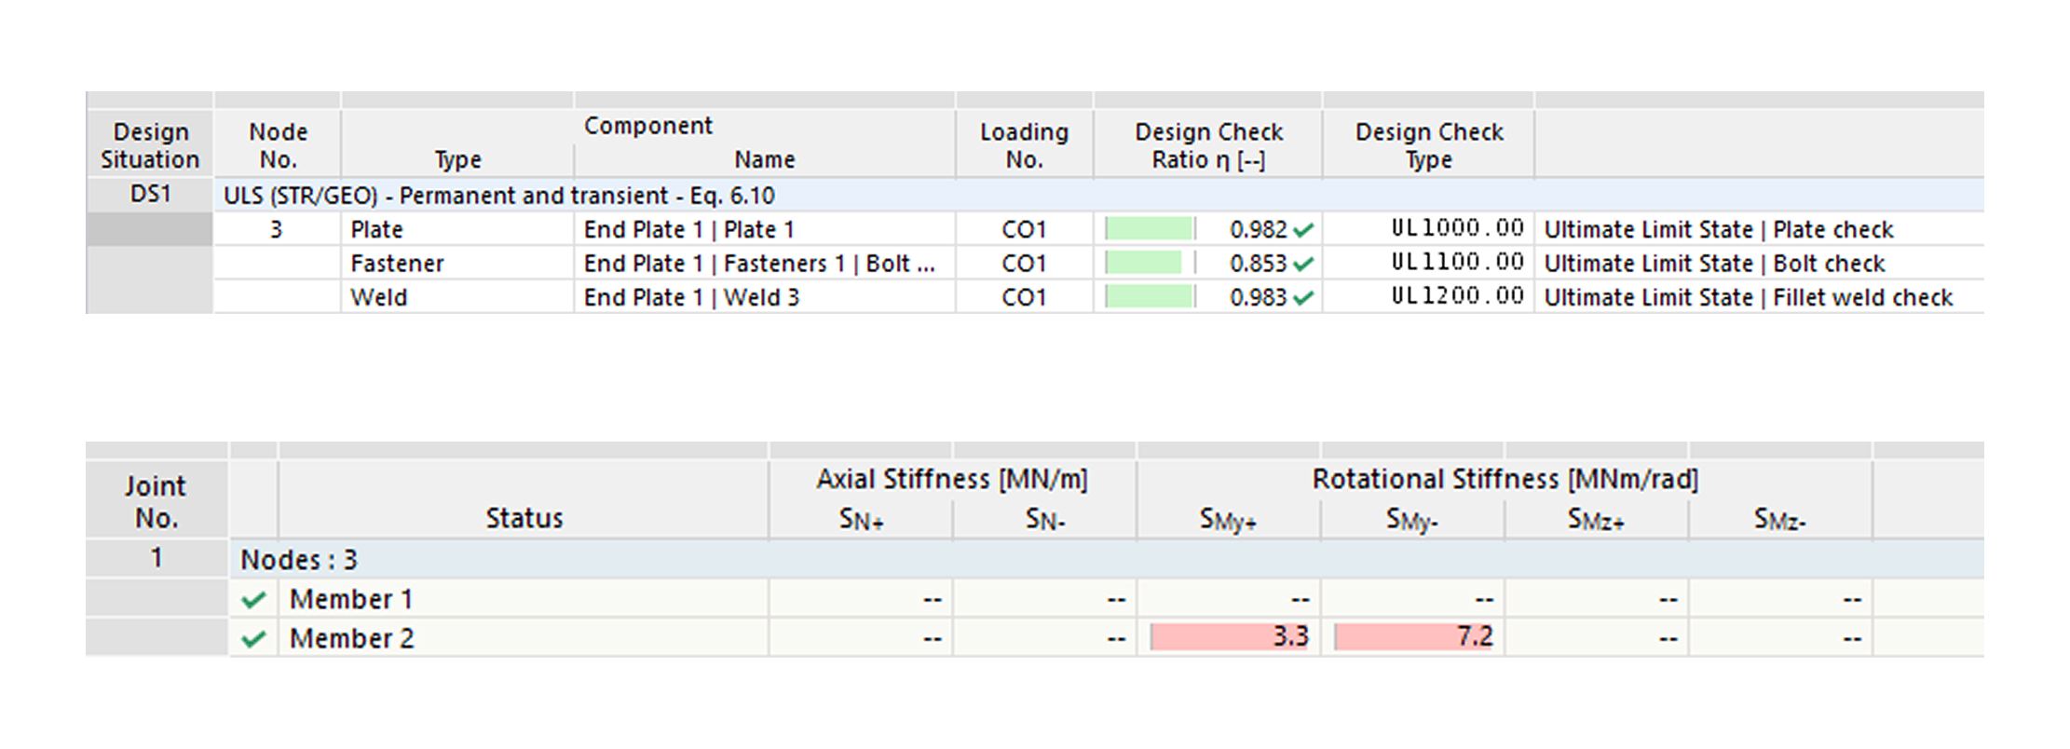
Task: Click green ratio bar for Weld row
Action: point(1149,297)
